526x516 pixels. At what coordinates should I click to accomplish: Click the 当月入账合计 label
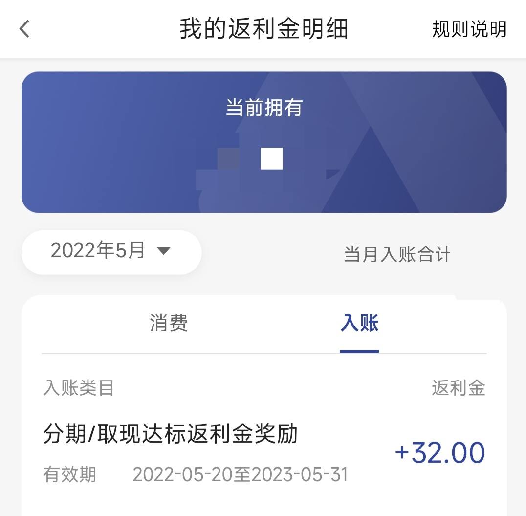pos(397,254)
